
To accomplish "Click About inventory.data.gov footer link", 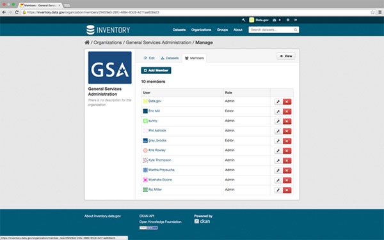I will (x=102, y=216).
